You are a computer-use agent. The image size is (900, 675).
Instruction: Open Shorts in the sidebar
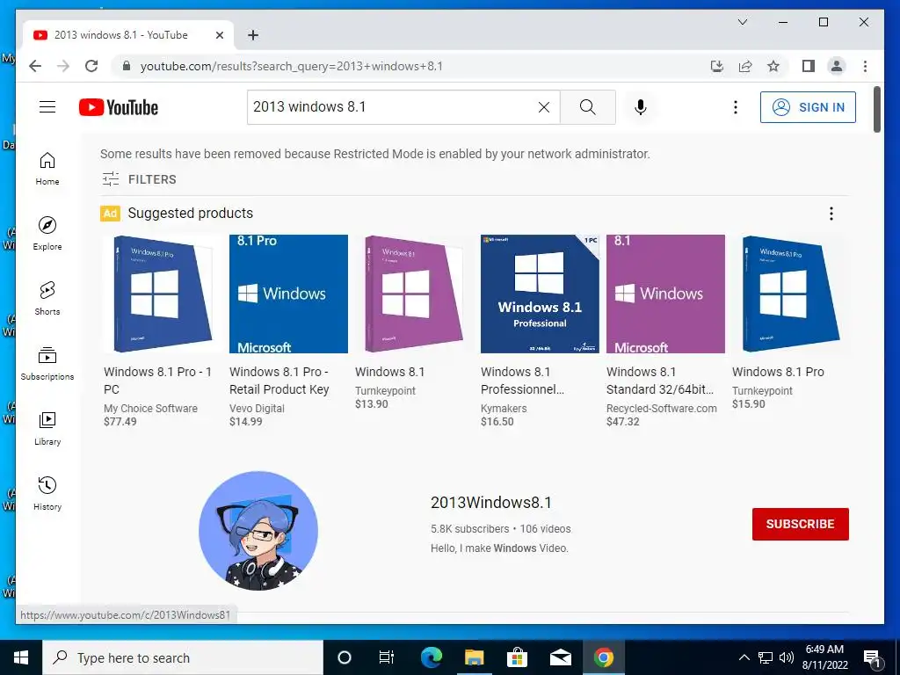tap(47, 299)
